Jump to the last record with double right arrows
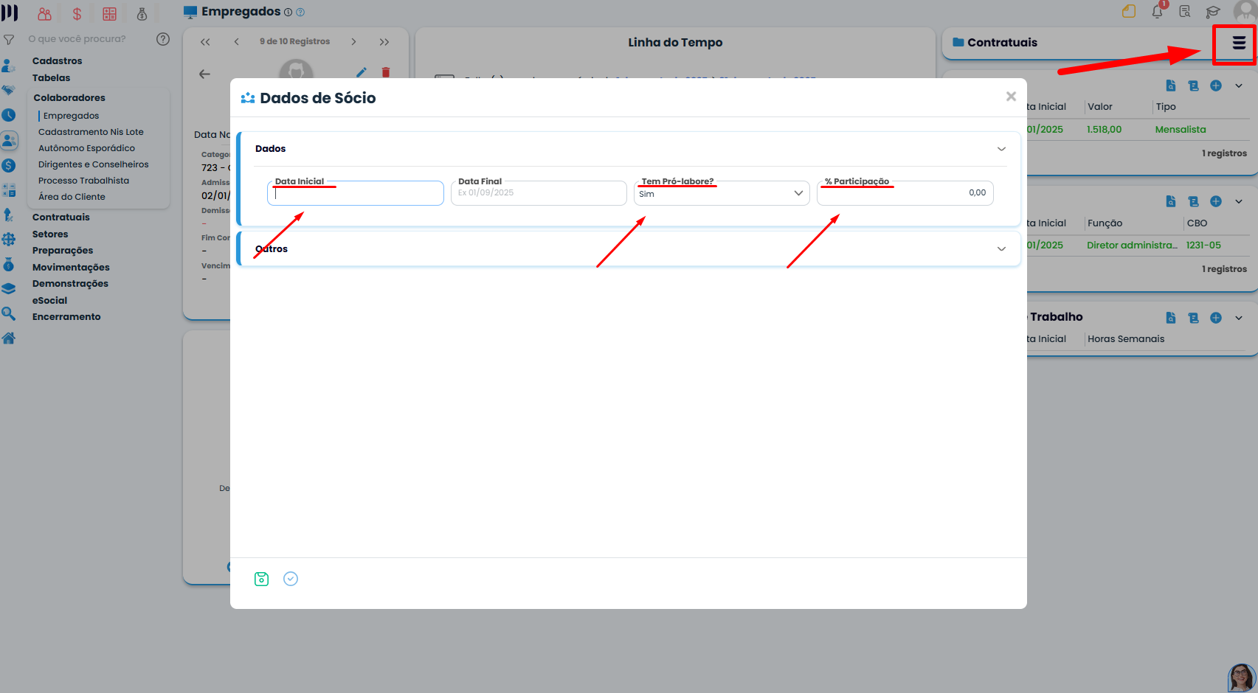The width and height of the screenshot is (1258, 693). pyautogui.click(x=384, y=42)
